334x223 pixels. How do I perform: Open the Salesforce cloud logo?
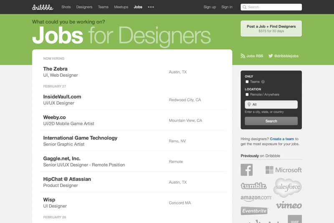pos(288,188)
